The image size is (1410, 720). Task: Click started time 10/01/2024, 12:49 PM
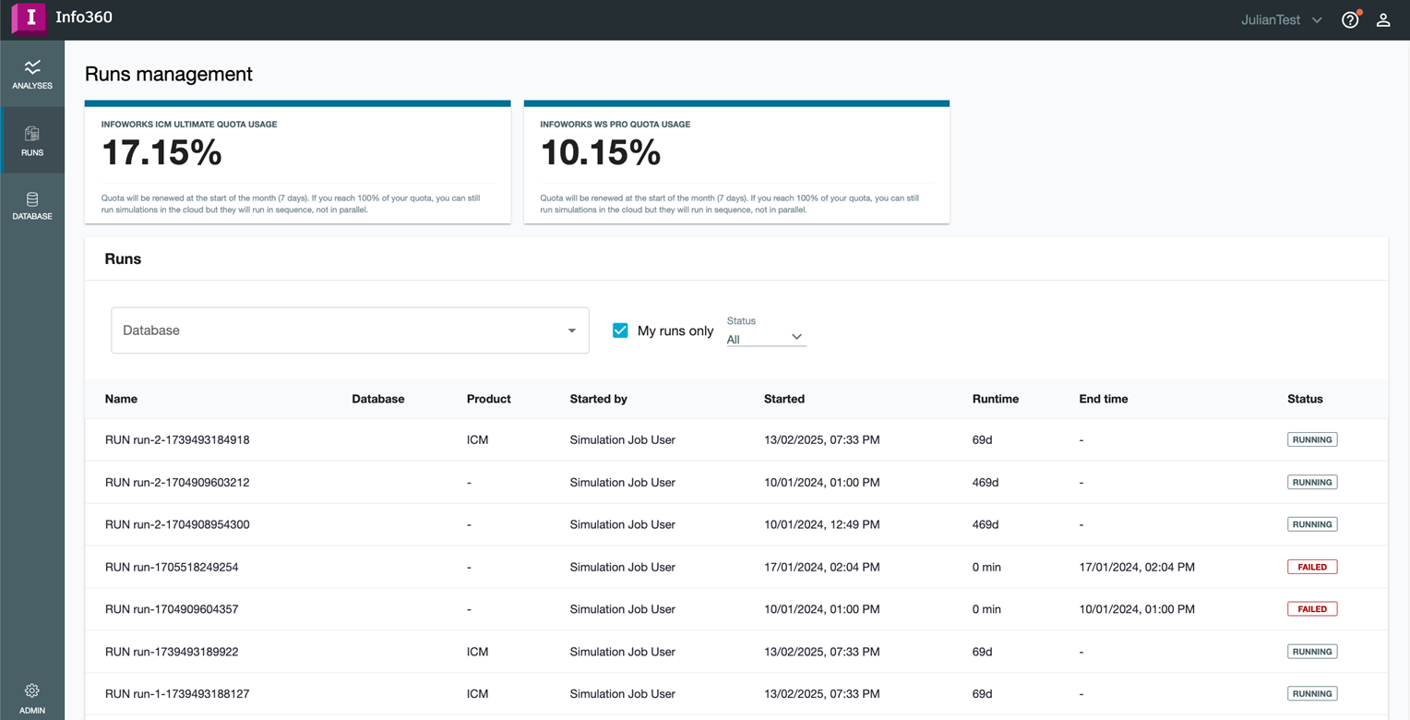[821, 524]
